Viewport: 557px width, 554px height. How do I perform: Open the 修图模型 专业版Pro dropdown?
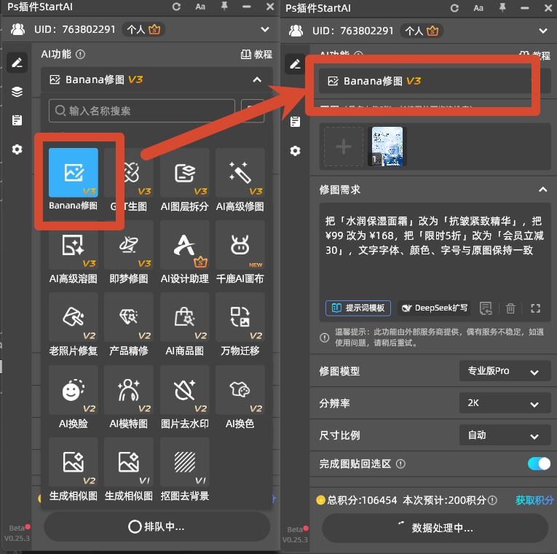(505, 371)
